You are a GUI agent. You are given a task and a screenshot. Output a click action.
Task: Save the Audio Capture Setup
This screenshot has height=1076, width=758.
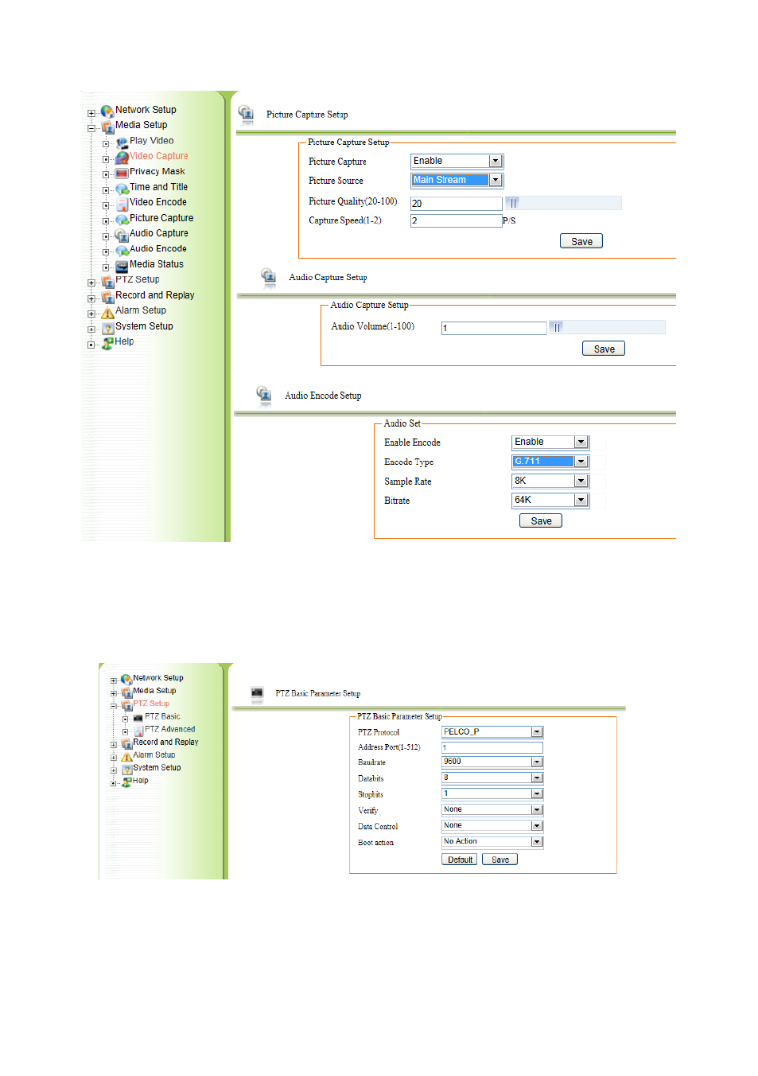604,349
